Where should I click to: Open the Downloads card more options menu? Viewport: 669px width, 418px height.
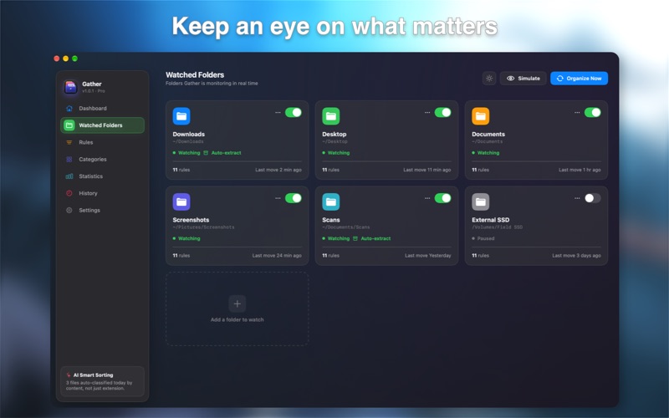pyautogui.click(x=278, y=113)
